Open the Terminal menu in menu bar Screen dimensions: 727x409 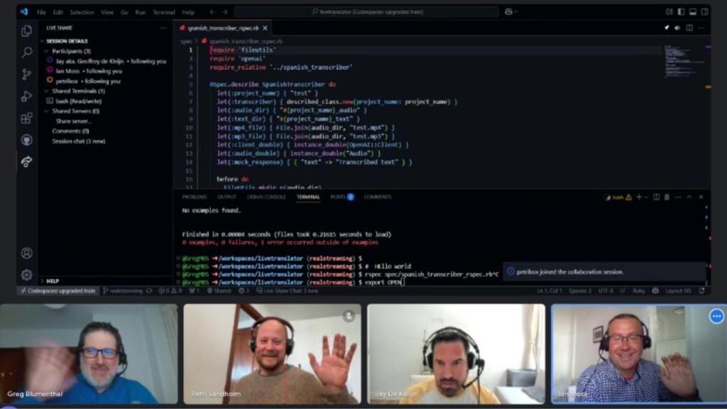[163, 12]
